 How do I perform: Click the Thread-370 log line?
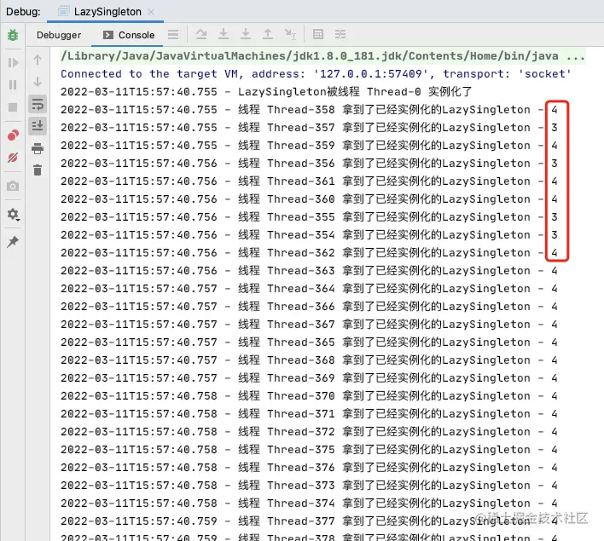point(310,396)
